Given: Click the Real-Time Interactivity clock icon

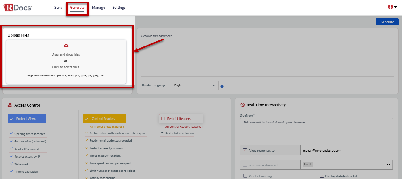Looking at the screenshot, I should tap(243, 105).
